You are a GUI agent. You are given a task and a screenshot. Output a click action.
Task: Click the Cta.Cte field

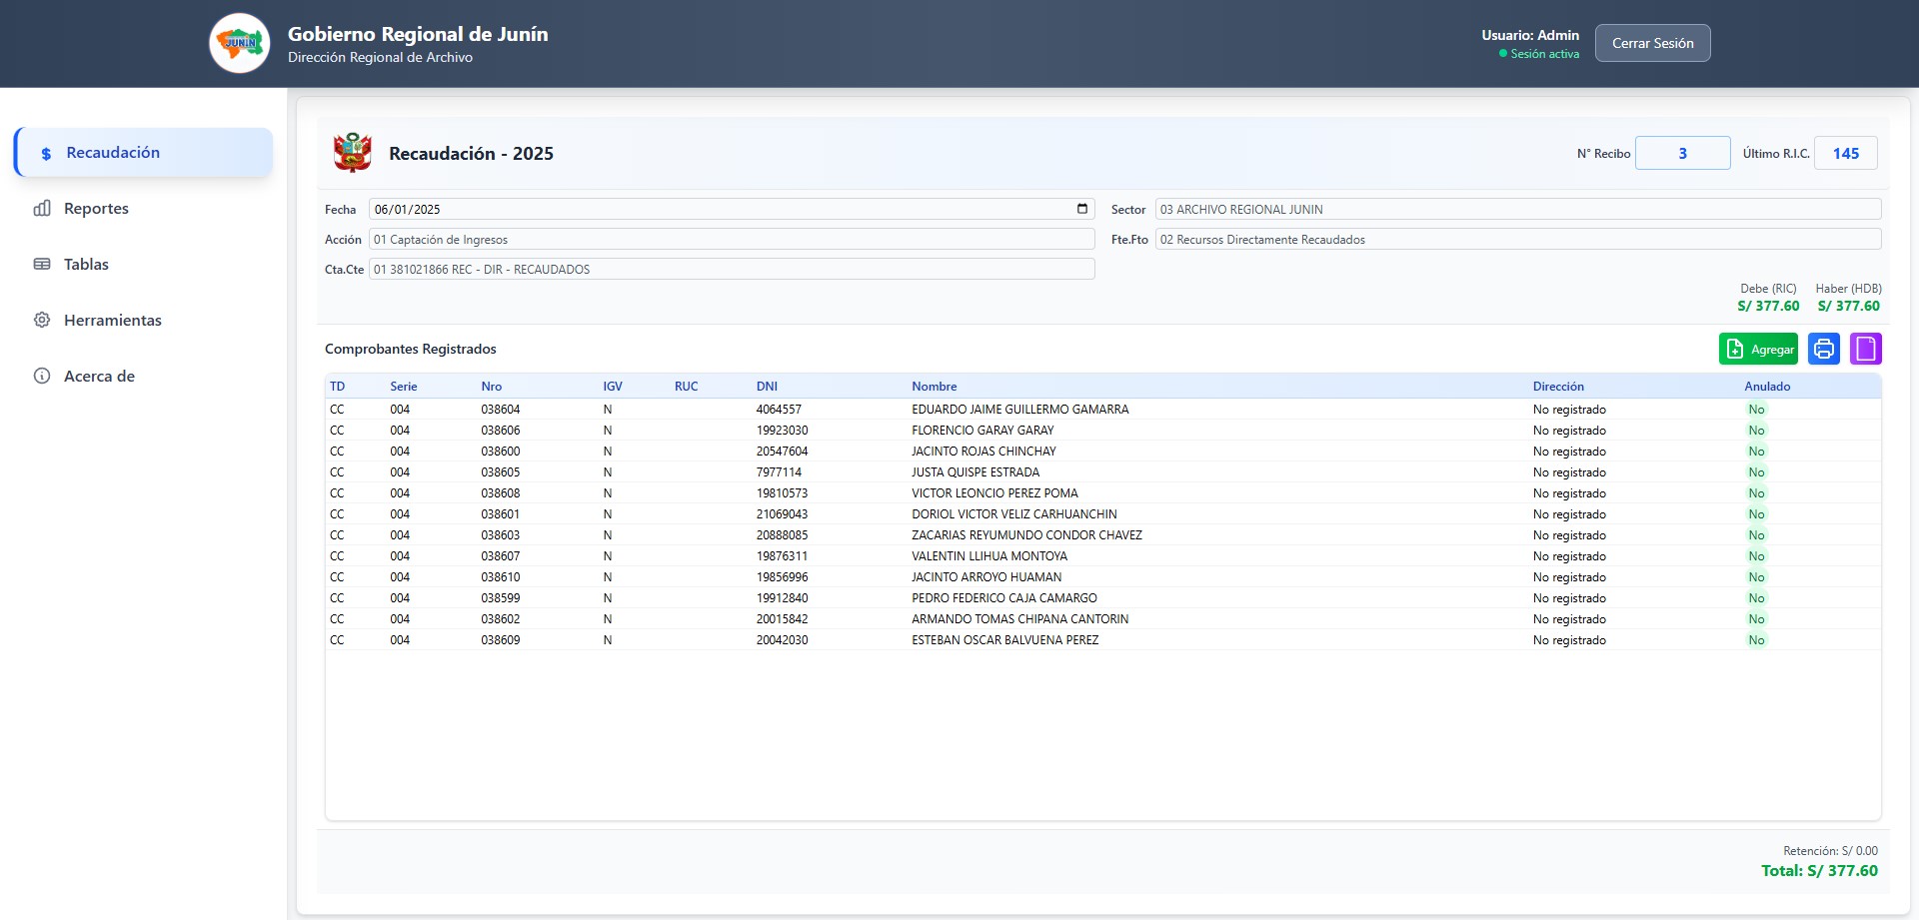tap(732, 269)
